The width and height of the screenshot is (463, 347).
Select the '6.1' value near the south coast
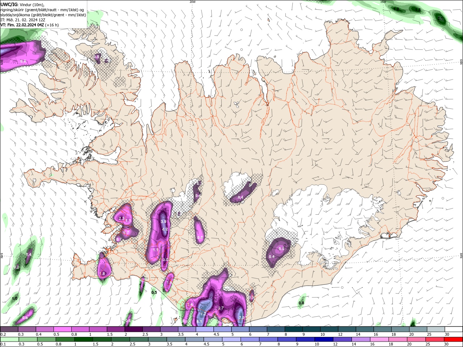point(199,321)
